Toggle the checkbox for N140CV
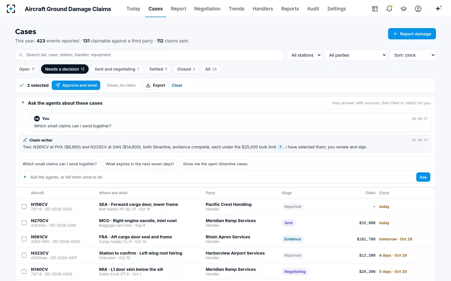The width and height of the screenshot is (451, 281). 24,272
